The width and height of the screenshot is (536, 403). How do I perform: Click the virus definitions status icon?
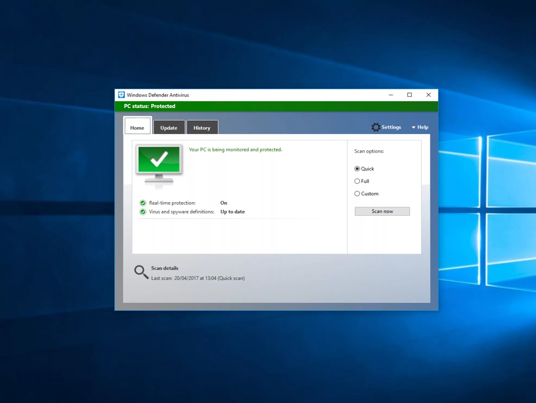[144, 212]
